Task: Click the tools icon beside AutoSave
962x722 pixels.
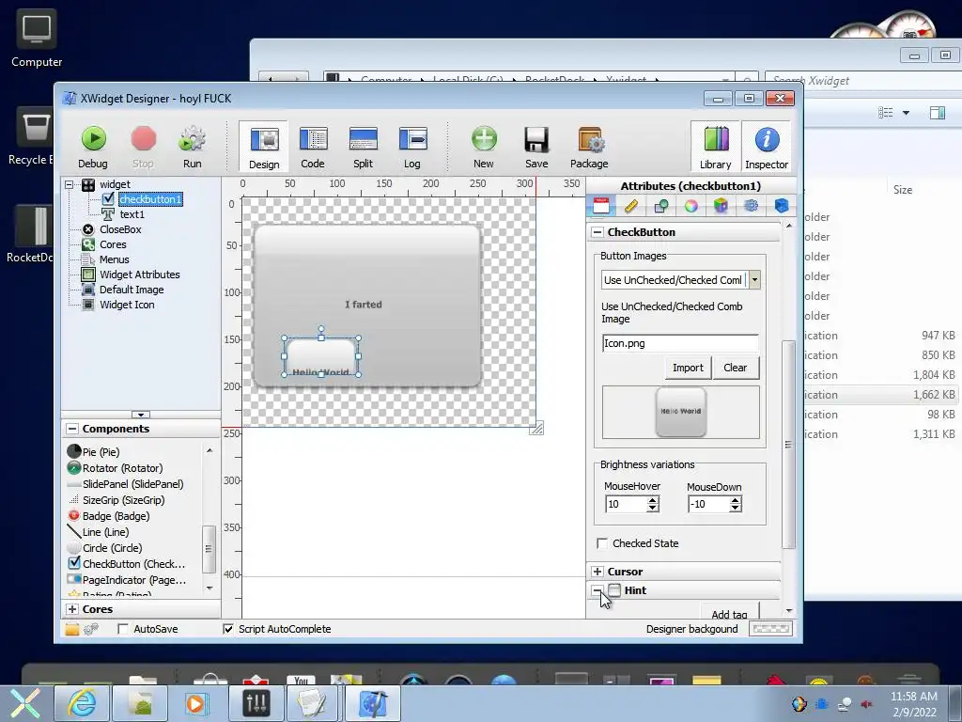Action: tap(91, 629)
